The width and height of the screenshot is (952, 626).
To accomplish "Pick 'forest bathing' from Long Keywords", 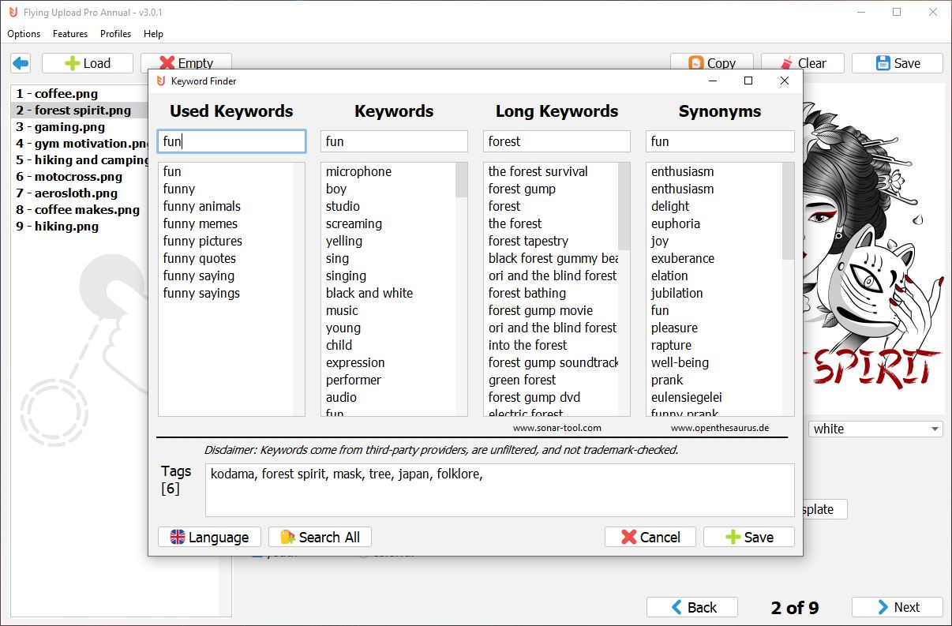I will point(527,293).
